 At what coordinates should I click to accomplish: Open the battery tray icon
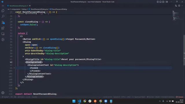tap(173, 101)
